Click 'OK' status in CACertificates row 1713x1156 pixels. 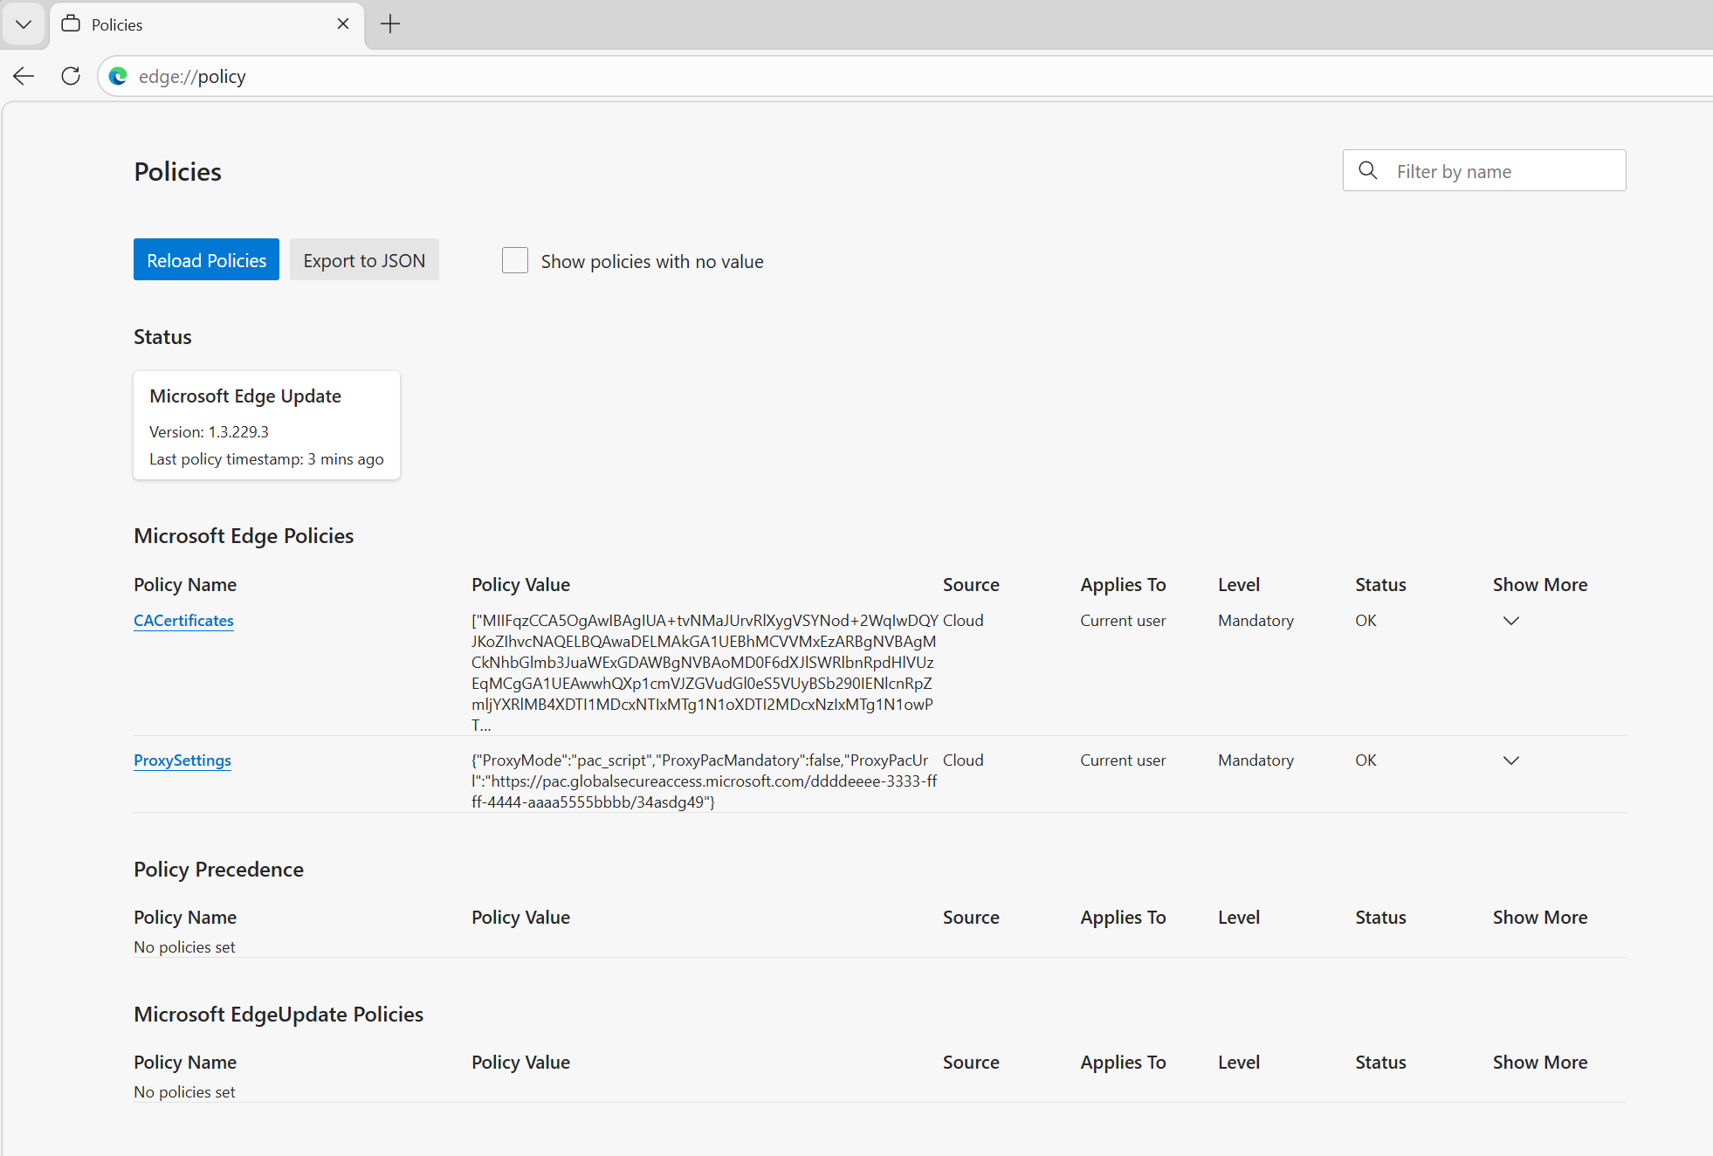click(x=1366, y=621)
